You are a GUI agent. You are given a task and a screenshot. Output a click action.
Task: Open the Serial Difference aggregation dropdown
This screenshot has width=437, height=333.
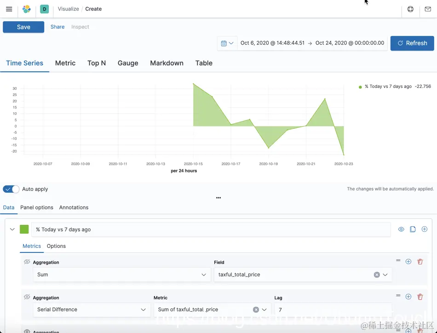pos(92,310)
